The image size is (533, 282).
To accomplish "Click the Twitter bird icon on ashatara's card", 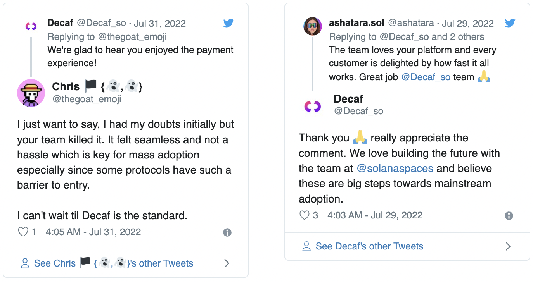I will tap(510, 23).
